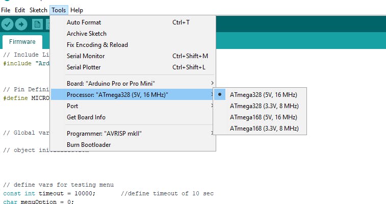Click the Verify checkmark icon
This screenshot has height=204, width=386.
coord(7,24)
